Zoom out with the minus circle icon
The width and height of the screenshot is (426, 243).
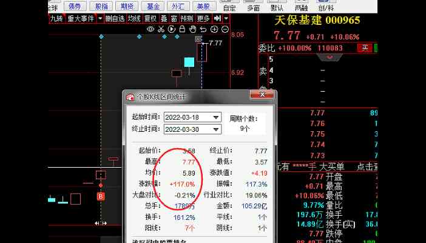225,29
